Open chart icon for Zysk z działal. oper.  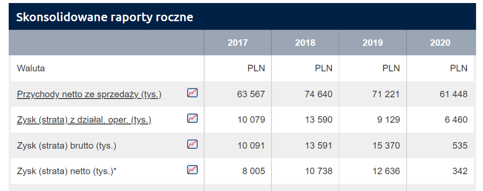(193, 118)
